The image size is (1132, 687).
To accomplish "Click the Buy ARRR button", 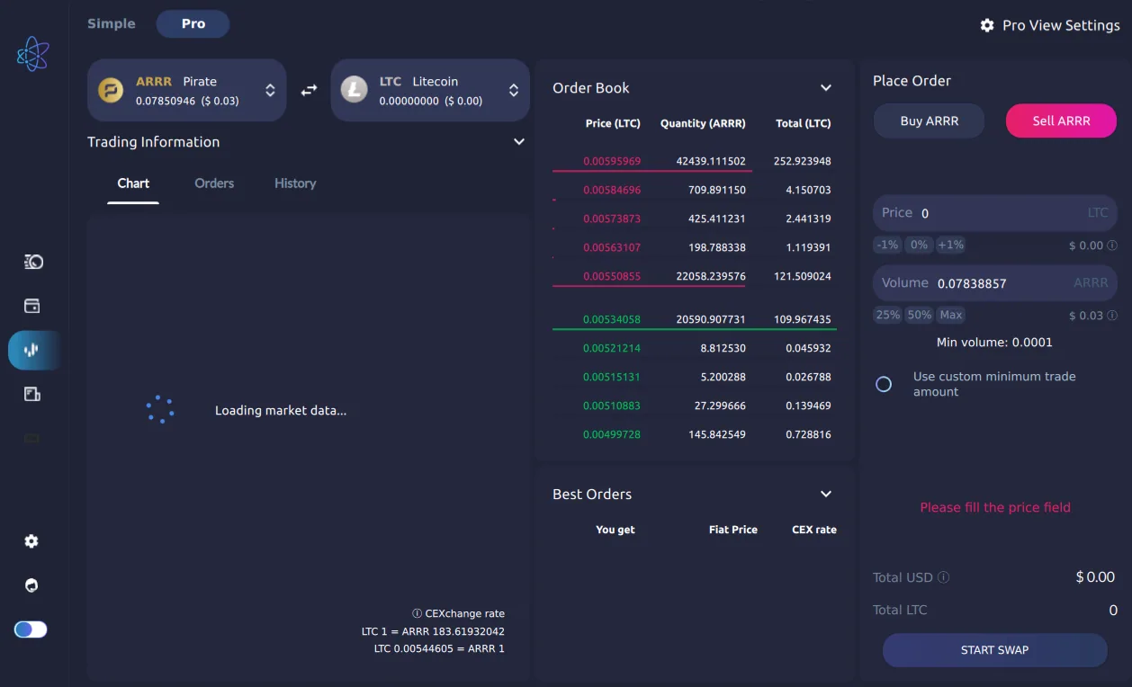I will tap(930, 120).
